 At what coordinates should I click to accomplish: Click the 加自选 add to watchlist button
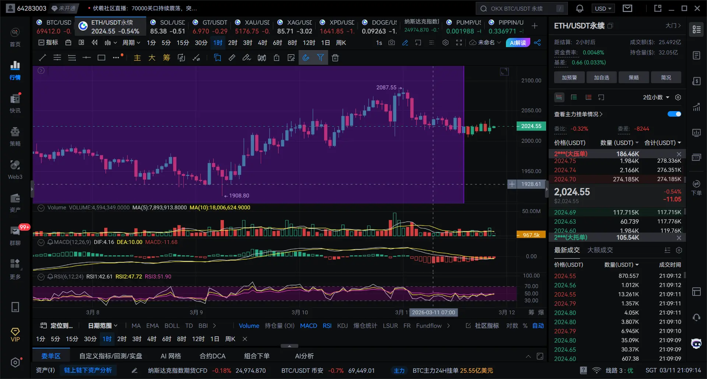click(602, 78)
